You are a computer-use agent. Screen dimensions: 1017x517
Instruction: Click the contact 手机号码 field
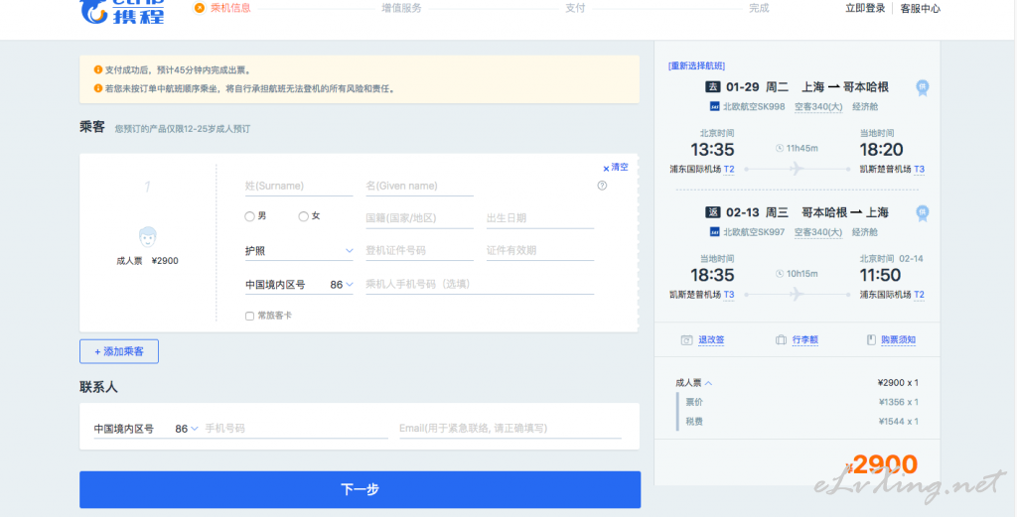click(x=296, y=429)
